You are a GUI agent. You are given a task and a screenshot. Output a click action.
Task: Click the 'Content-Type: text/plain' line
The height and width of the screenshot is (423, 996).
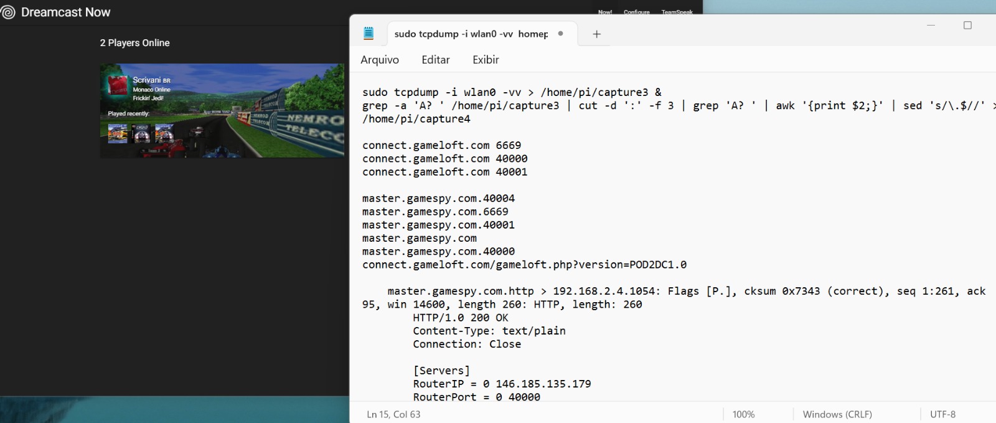489,331
